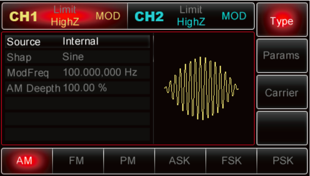Screen dimensions: 310x176
Task: Open the Params menu softkey
Action: click(282, 55)
